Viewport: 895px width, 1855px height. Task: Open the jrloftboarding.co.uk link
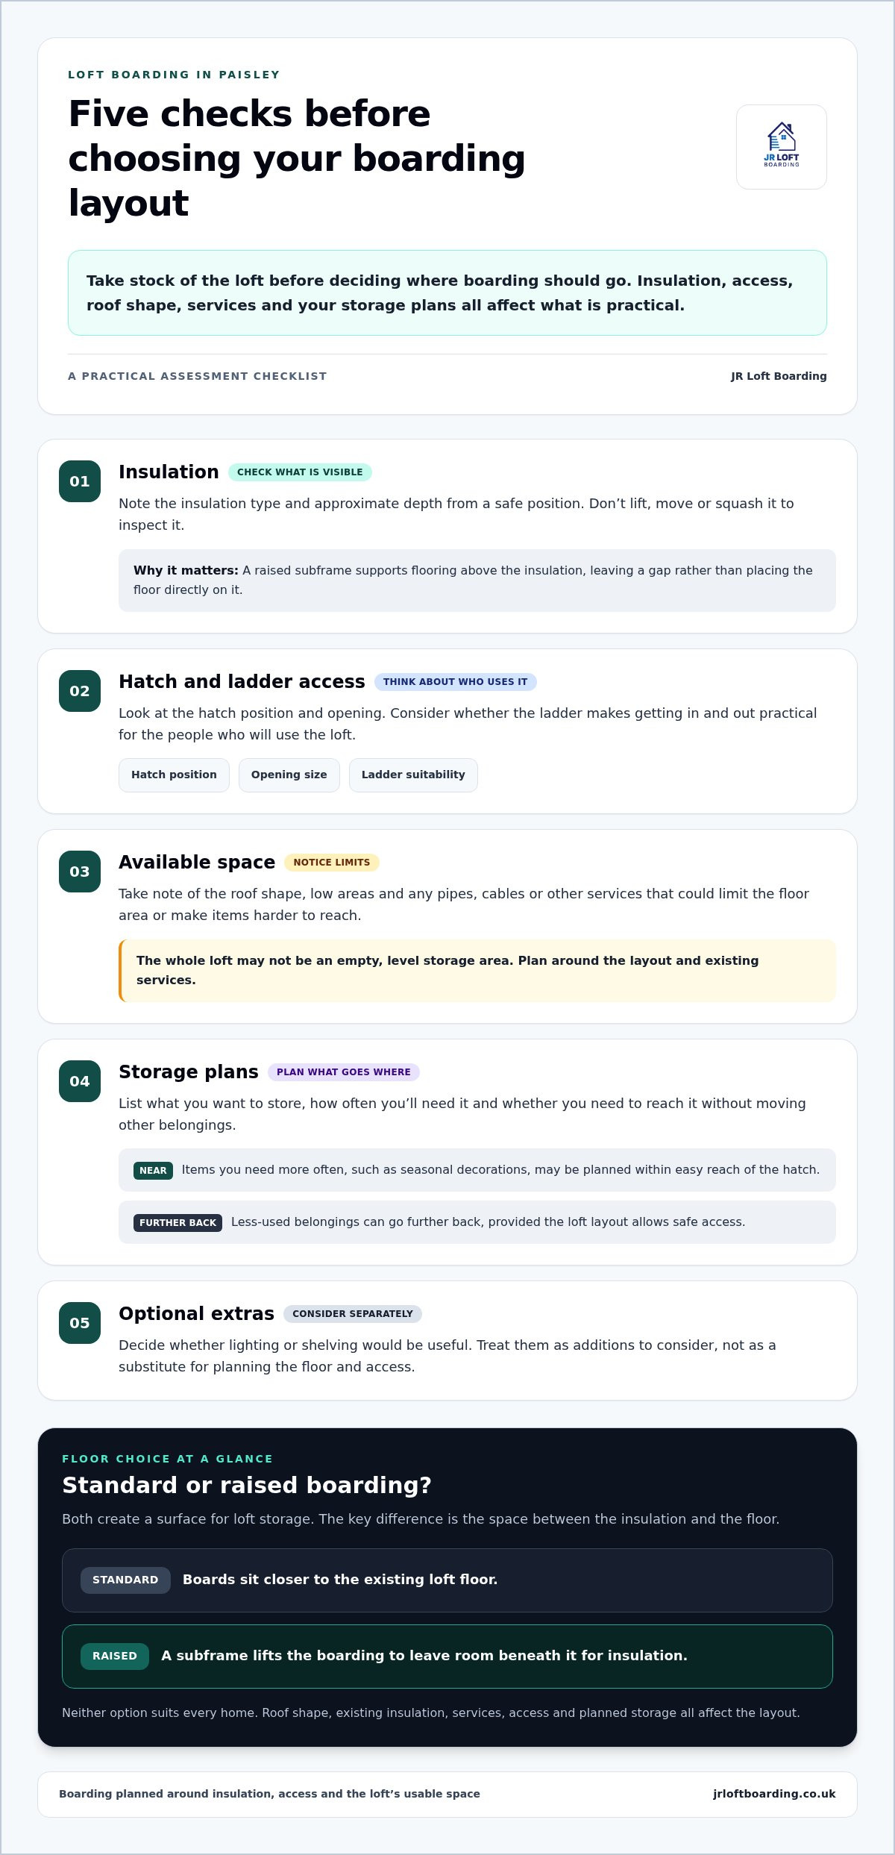(x=774, y=1794)
